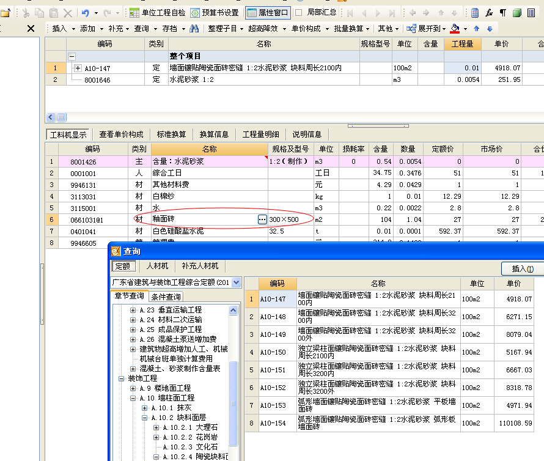544x461 pixels.
Task: Toggle the 局部汇总 checkbox
Action: (298, 13)
